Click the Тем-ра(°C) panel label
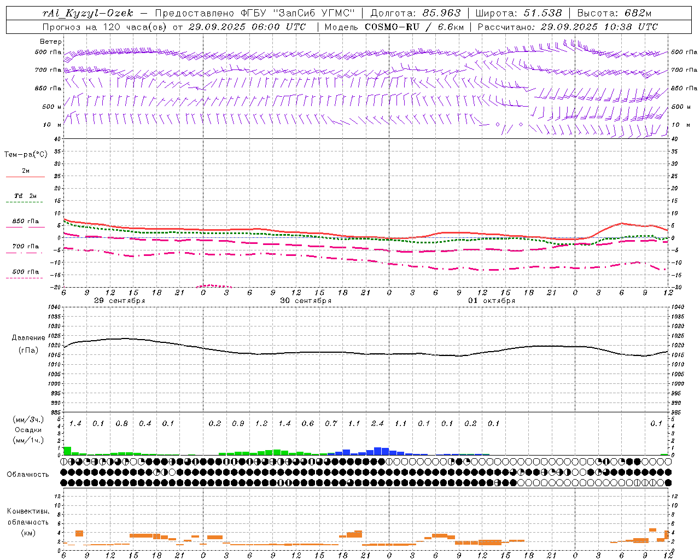This screenshot has height=560, width=700. [x=26, y=155]
